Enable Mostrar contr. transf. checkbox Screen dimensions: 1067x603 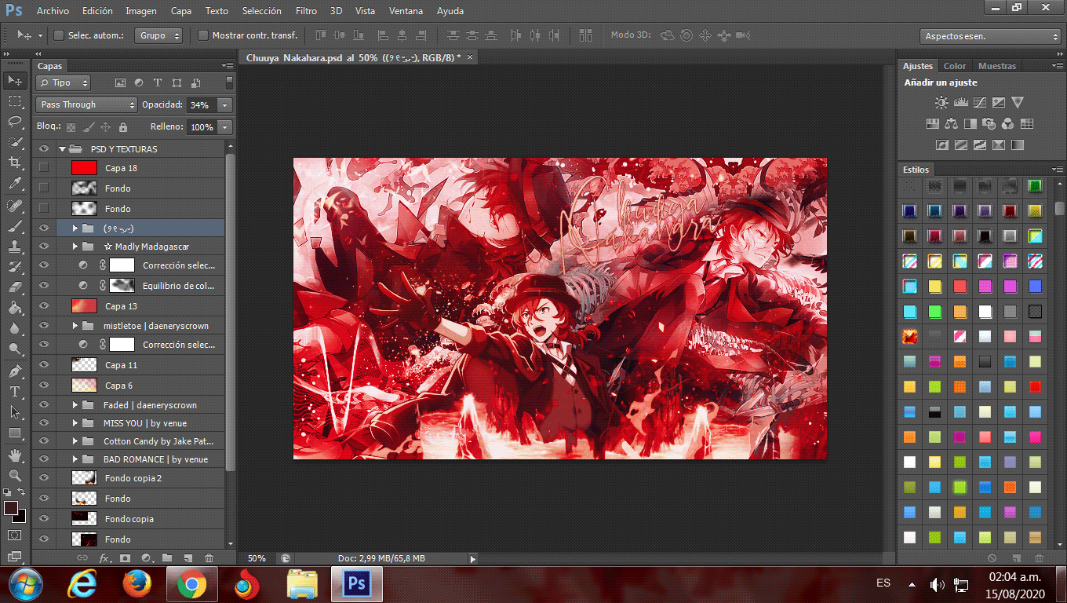[x=202, y=35]
